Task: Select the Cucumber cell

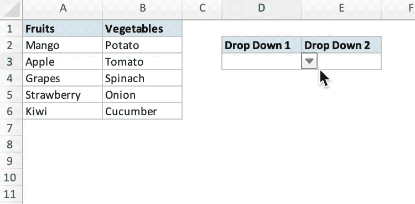Action: click(142, 111)
